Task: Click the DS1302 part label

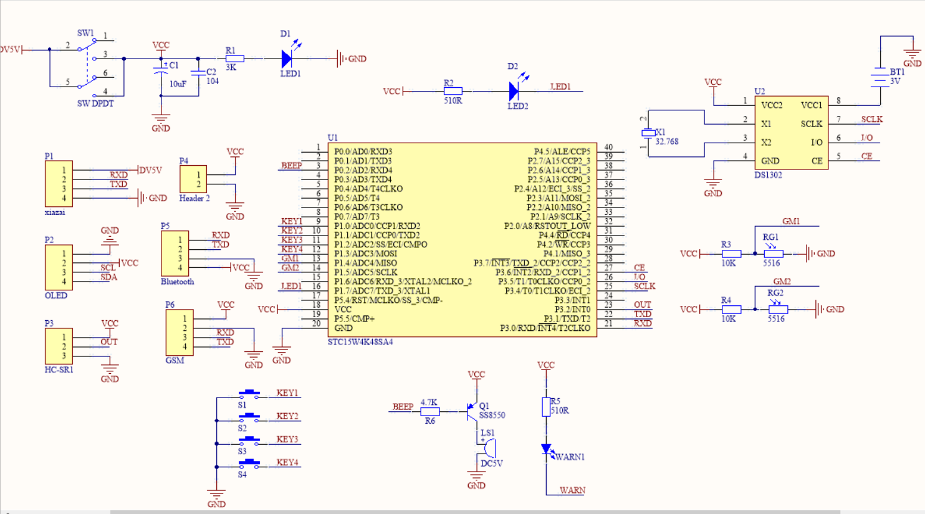Action: (x=768, y=175)
